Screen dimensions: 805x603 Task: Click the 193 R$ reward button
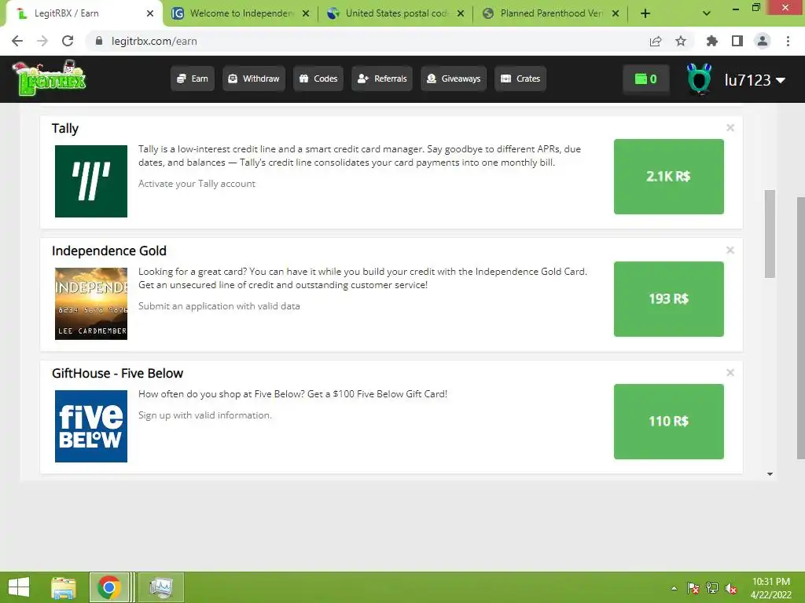(x=669, y=299)
